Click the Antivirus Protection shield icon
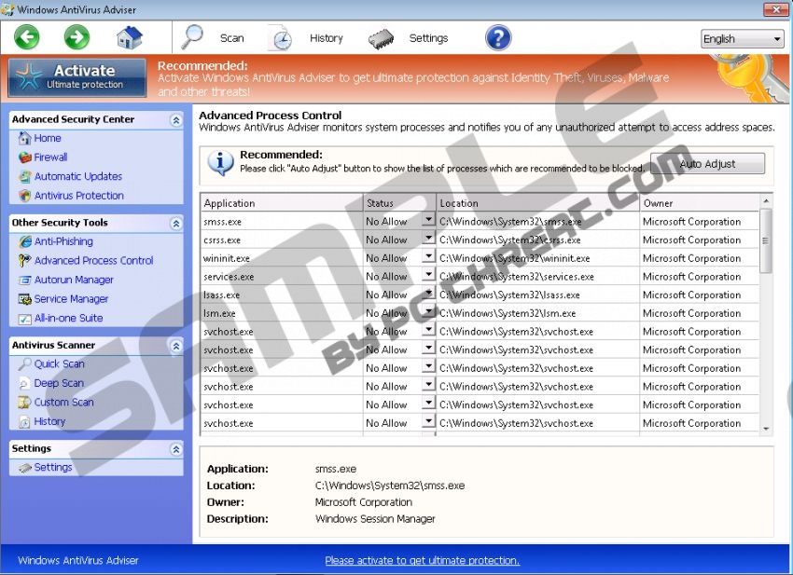 (x=25, y=196)
